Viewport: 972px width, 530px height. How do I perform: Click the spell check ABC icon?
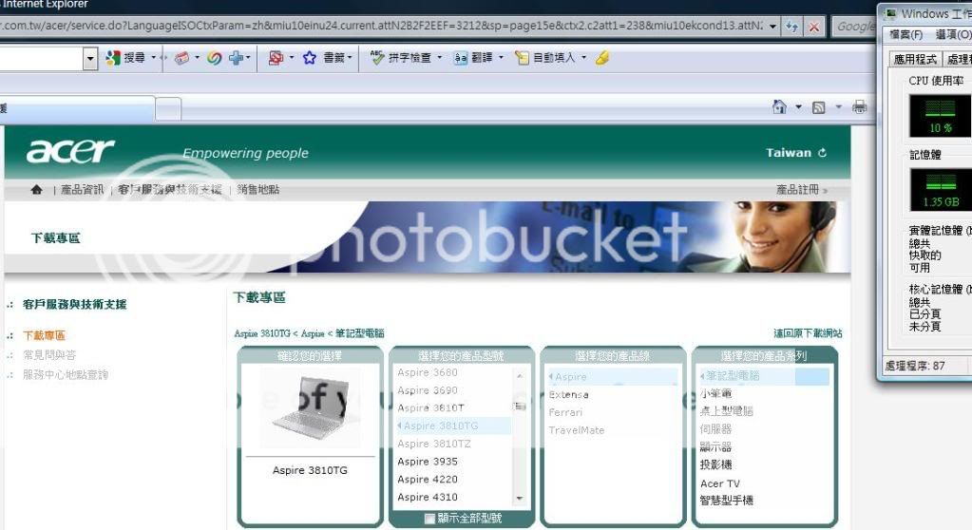pyautogui.click(x=377, y=58)
